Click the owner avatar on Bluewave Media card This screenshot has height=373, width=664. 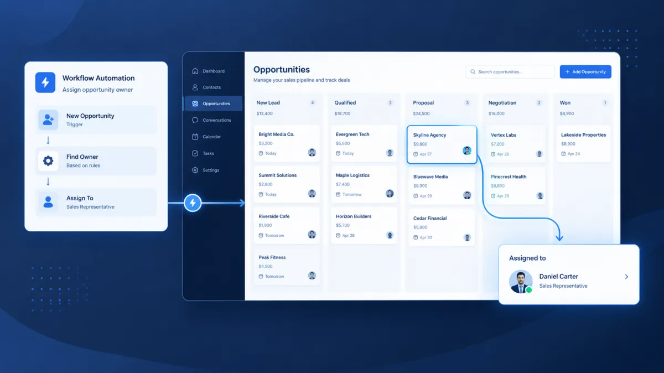point(467,195)
